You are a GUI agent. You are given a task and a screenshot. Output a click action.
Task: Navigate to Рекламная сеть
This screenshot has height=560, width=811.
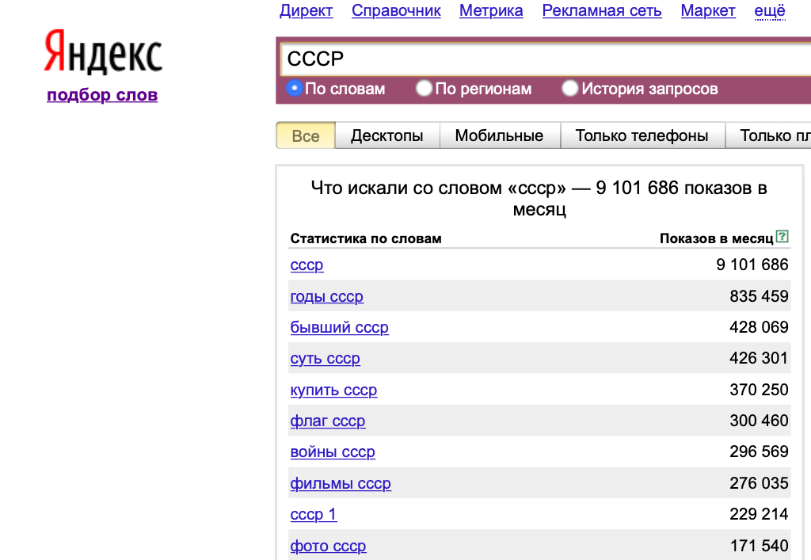click(x=602, y=11)
